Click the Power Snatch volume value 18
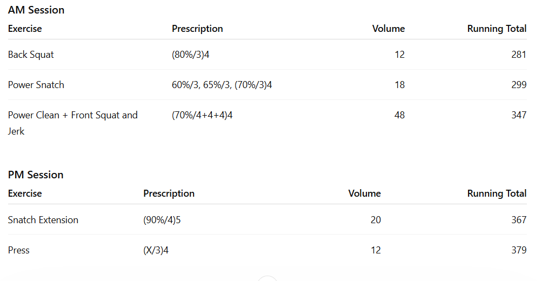Viewport: 555px width, 281px height. [399, 85]
